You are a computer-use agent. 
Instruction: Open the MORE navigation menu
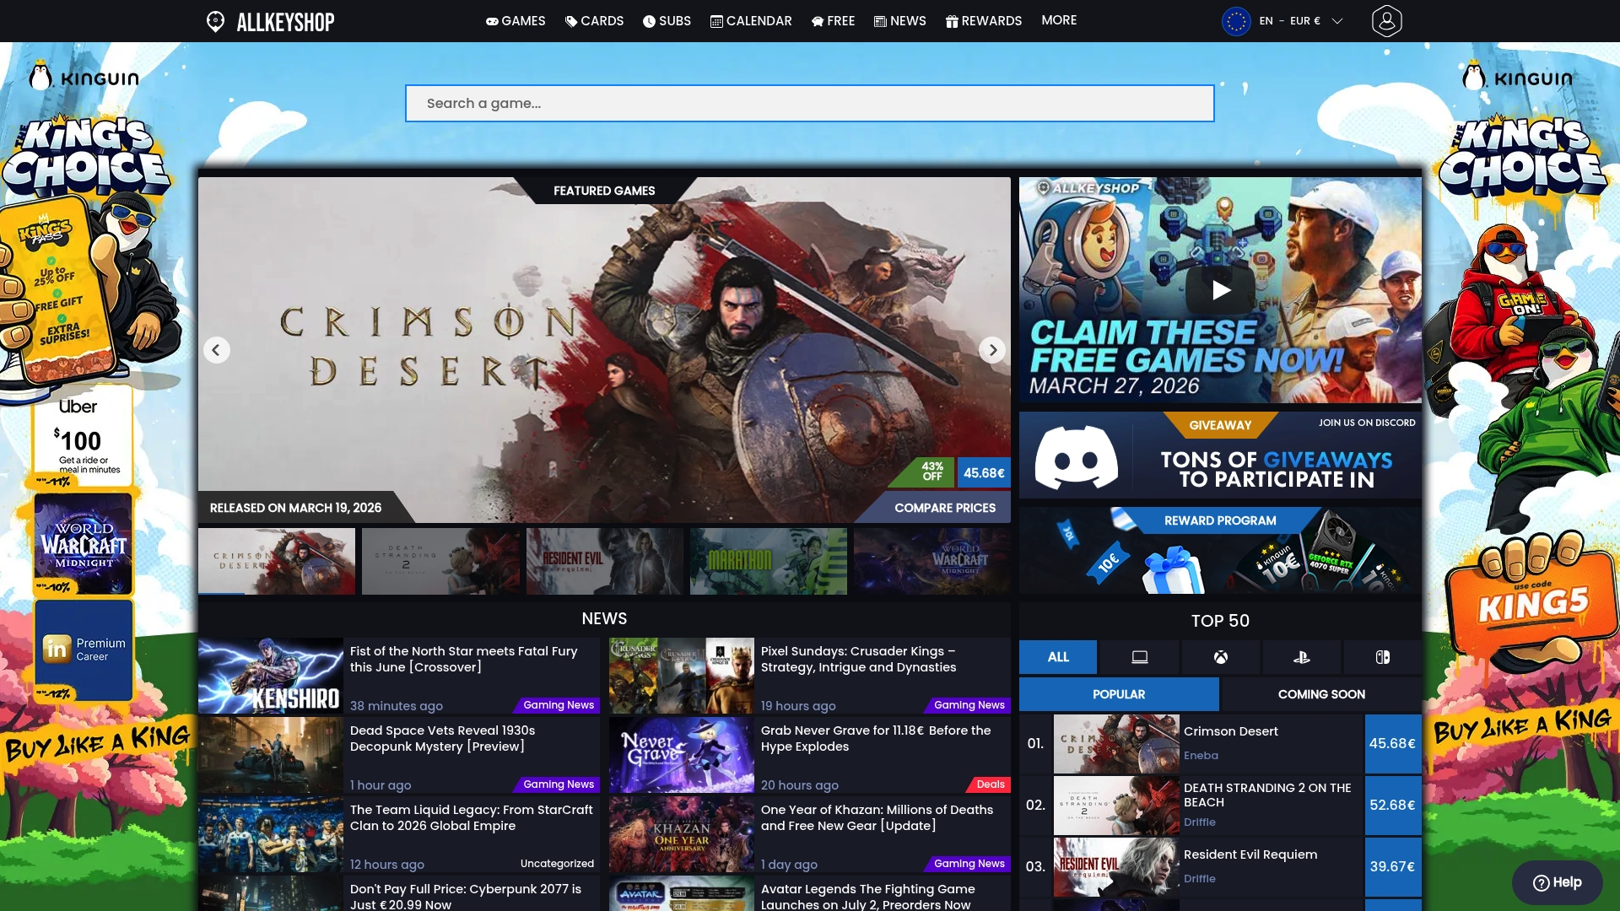click(1058, 20)
